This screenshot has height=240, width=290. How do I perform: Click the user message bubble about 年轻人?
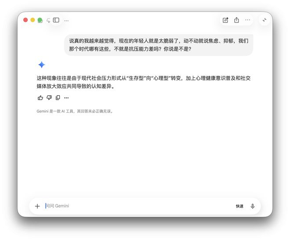(159, 45)
